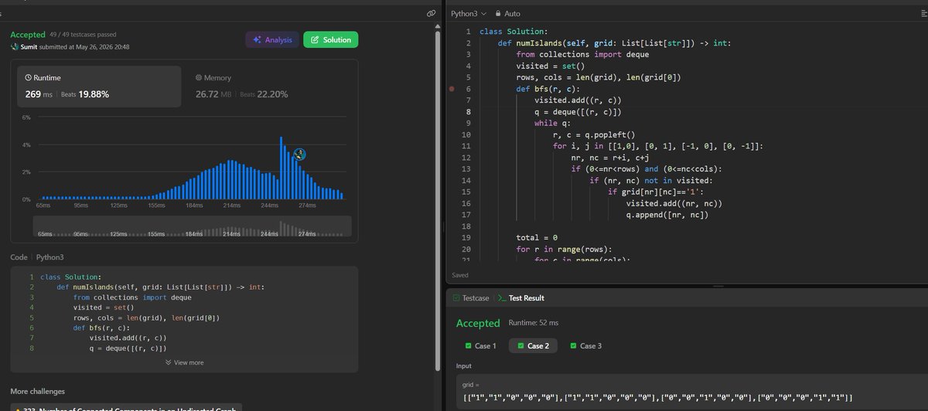Click 'class Solution:' on line 1 of submitted code
This screenshot has width=928, height=411.
pyautogui.click(x=71, y=277)
